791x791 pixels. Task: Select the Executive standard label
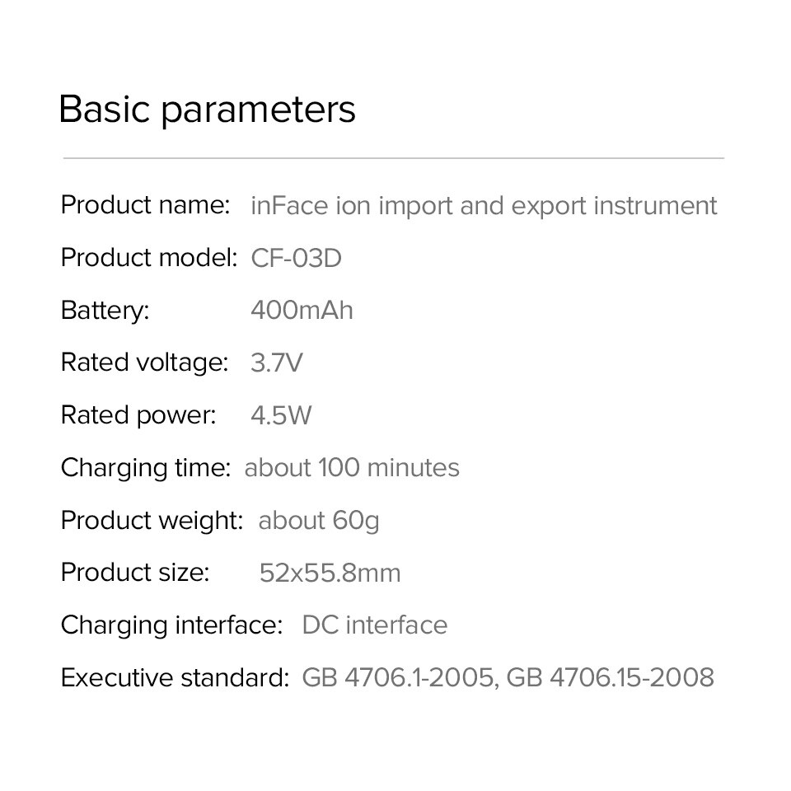(x=175, y=677)
